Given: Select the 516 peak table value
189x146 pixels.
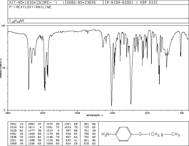Looking at the screenshot, I should click(86, 144).
